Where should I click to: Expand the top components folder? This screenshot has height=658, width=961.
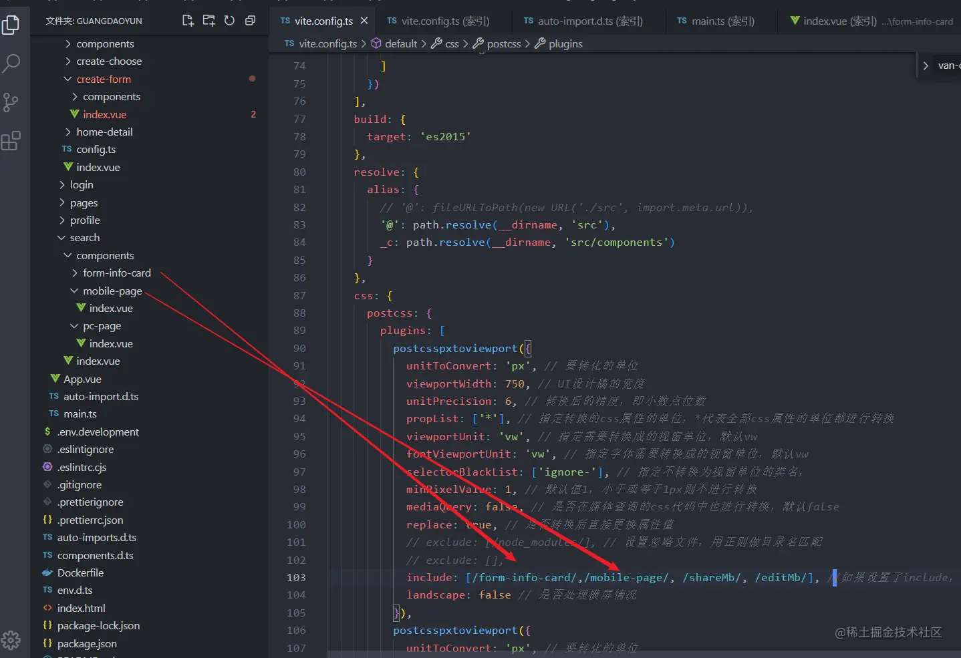tap(105, 43)
